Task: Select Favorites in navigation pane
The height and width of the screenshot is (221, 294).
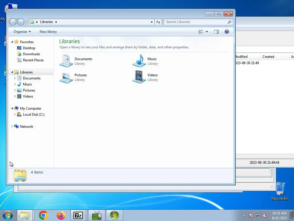Action: (27, 42)
